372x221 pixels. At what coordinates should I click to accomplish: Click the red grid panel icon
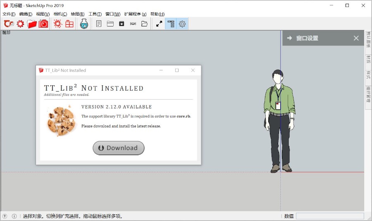tap(69, 24)
